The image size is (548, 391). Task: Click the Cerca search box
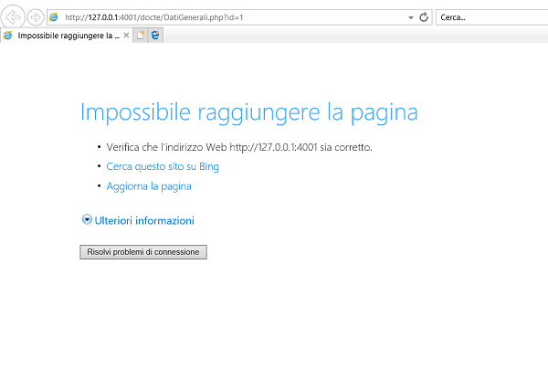[x=491, y=17]
